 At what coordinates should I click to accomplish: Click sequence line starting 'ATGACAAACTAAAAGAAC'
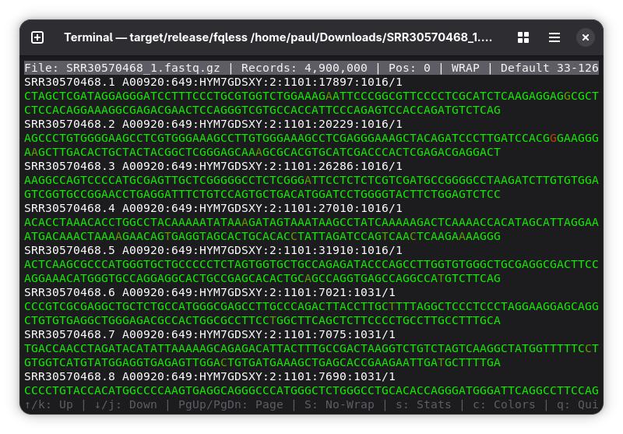(x=262, y=236)
